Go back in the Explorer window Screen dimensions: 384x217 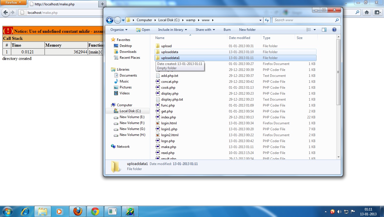(x=110, y=20)
